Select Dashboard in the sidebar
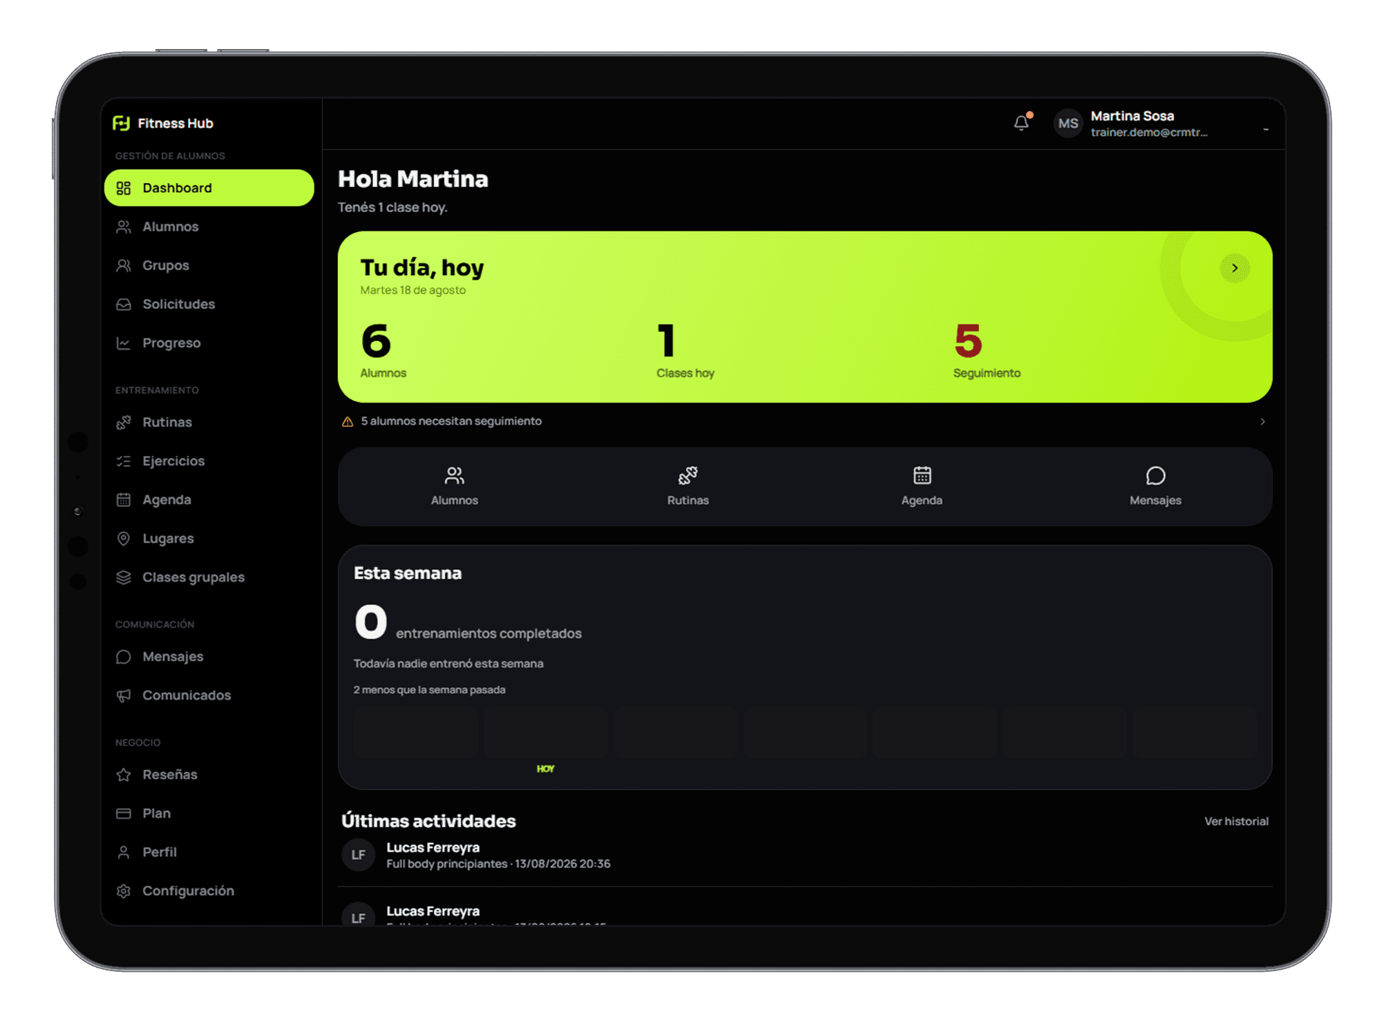 click(209, 188)
